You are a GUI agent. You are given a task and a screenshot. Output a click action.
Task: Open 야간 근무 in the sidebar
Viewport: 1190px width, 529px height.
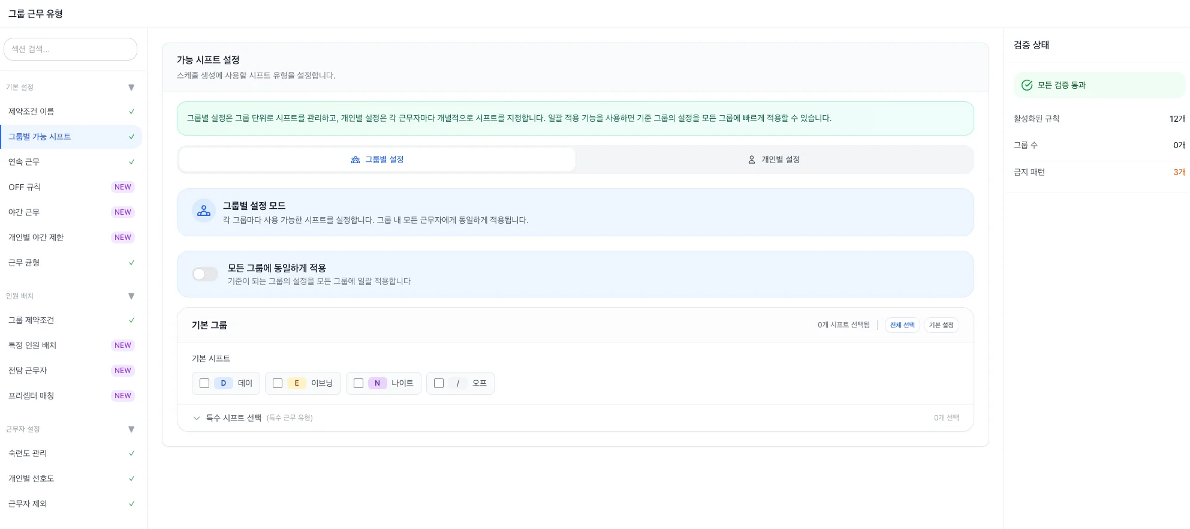coord(71,212)
